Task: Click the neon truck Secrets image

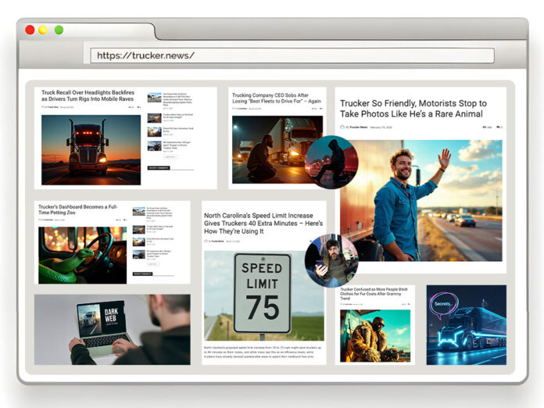Action: coord(466,324)
